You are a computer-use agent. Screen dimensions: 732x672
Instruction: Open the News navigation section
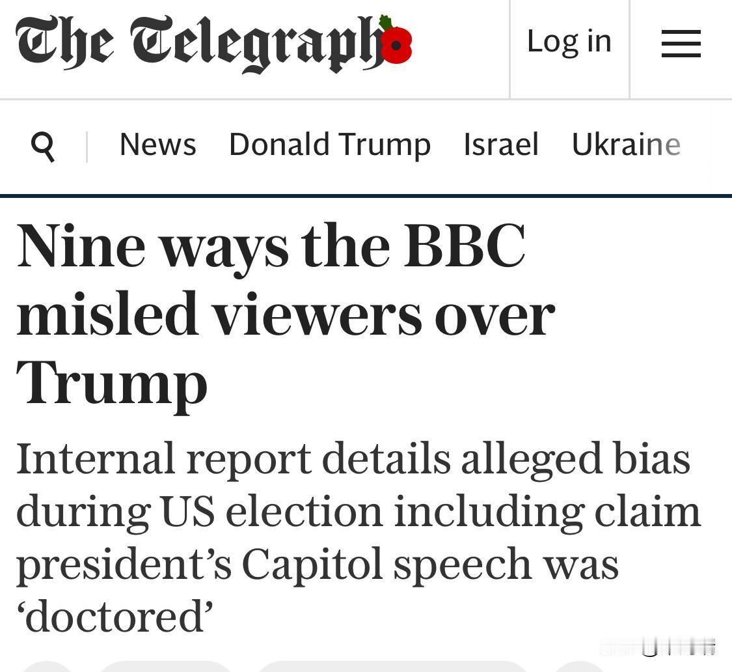coord(157,145)
